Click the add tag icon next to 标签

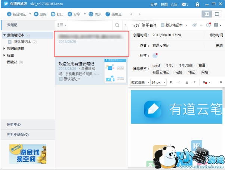(x=155, y=55)
